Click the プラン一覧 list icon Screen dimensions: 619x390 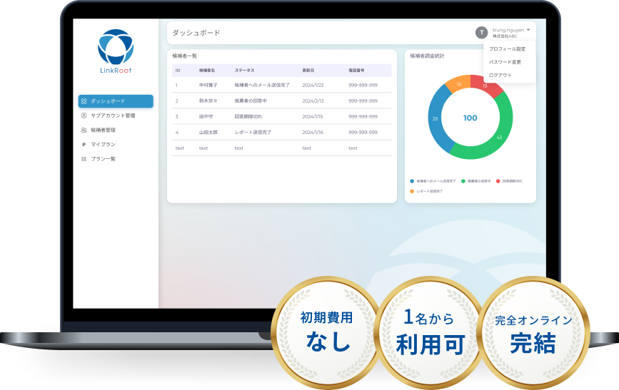84,159
